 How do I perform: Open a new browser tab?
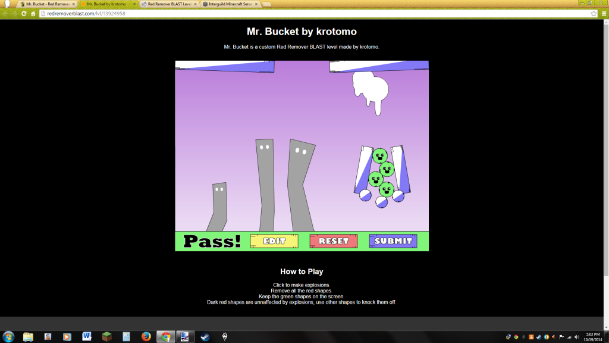point(266,4)
